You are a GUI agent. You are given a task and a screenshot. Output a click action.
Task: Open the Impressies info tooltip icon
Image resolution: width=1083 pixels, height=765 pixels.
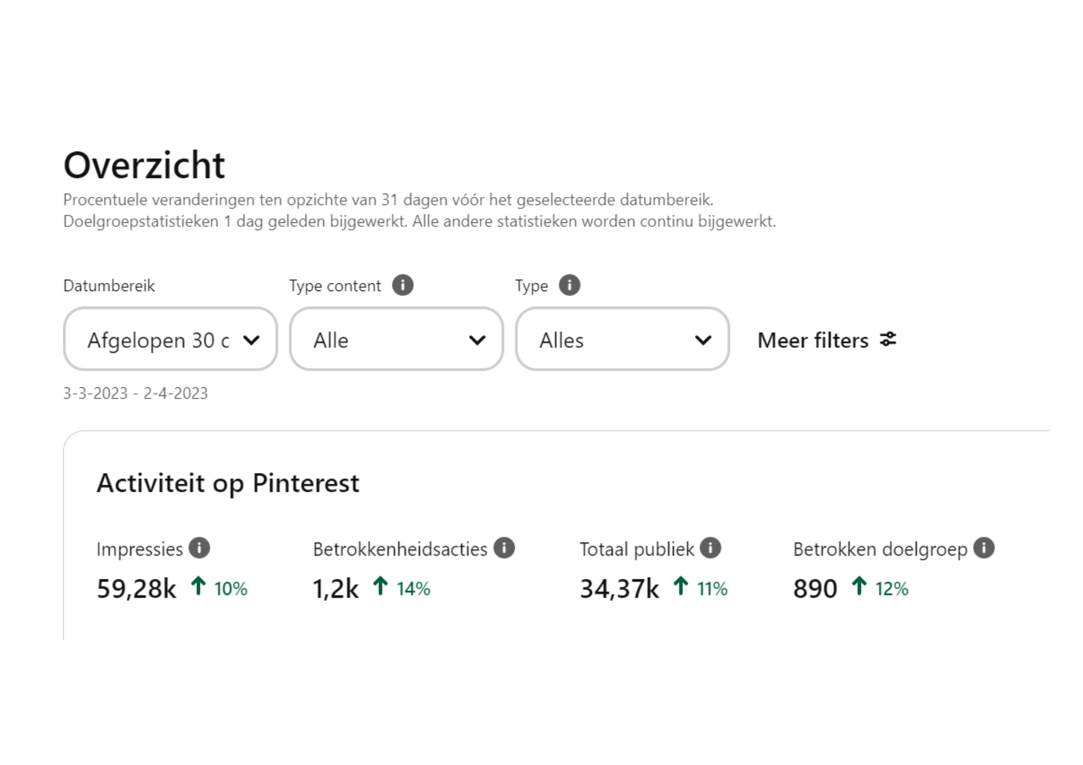coord(199,548)
